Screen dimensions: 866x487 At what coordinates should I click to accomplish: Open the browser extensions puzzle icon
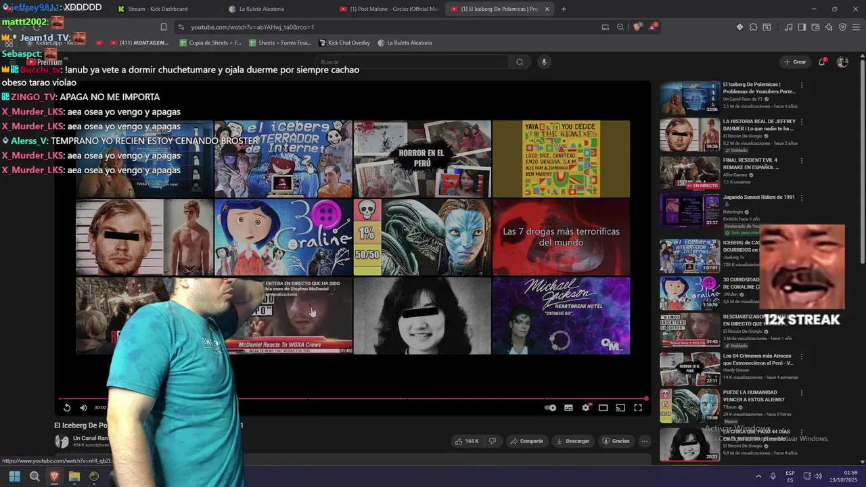[753, 27]
